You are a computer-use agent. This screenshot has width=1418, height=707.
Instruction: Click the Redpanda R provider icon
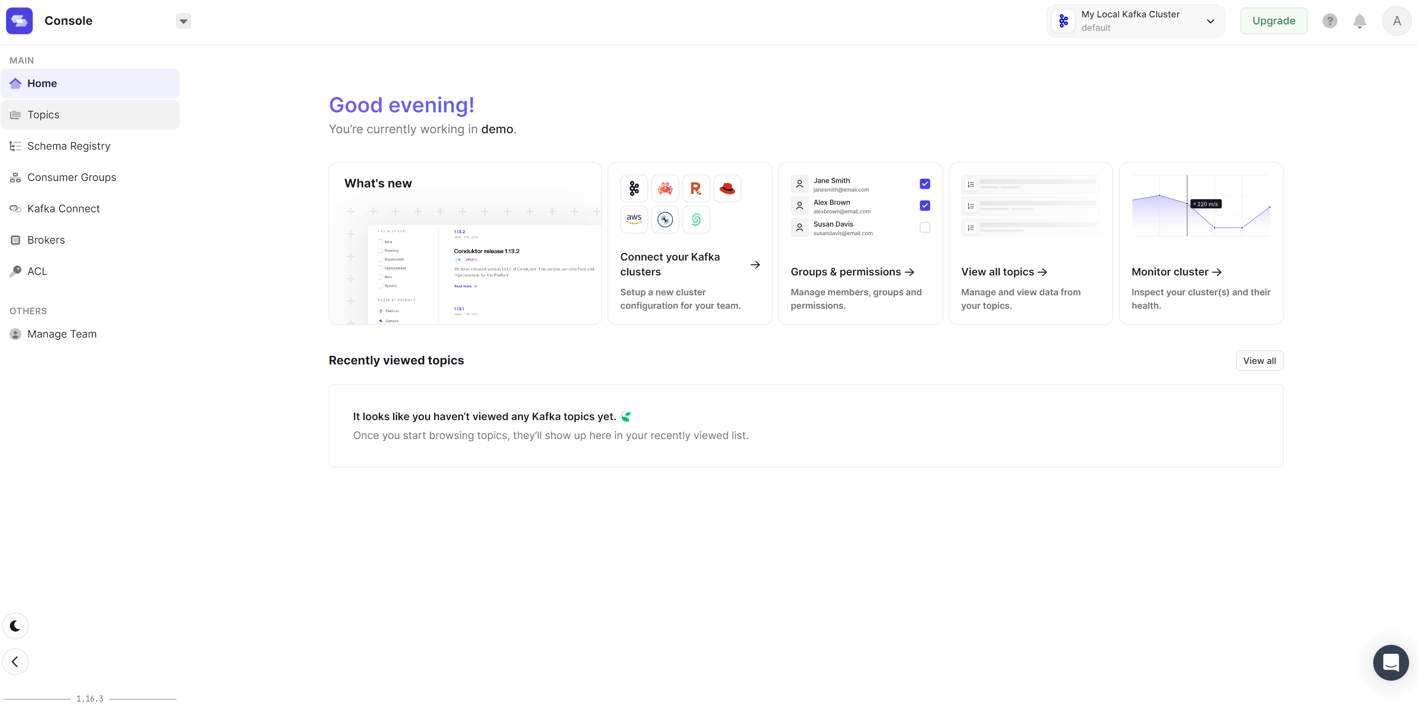click(696, 189)
